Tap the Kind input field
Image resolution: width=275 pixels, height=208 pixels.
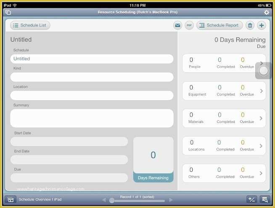(x=92, y=77)
